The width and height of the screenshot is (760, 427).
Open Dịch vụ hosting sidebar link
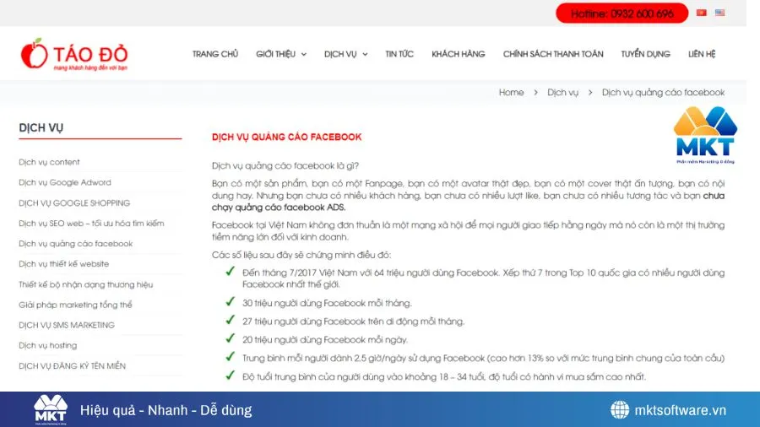pyautogui.click(x=48, y=345)
